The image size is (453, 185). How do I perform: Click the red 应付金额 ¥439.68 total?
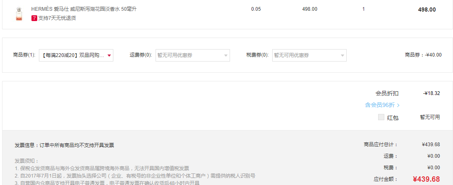tap(426, 179)
